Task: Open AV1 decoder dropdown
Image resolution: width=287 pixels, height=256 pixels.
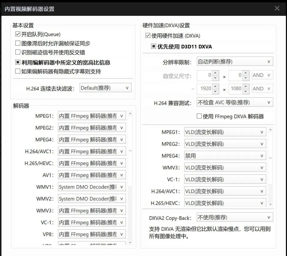Action: pos(92,175)
